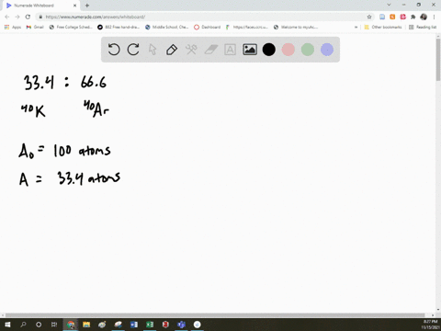Select the pen drawing tool
The image size is (441, 331).
click(x=172, y=50)
